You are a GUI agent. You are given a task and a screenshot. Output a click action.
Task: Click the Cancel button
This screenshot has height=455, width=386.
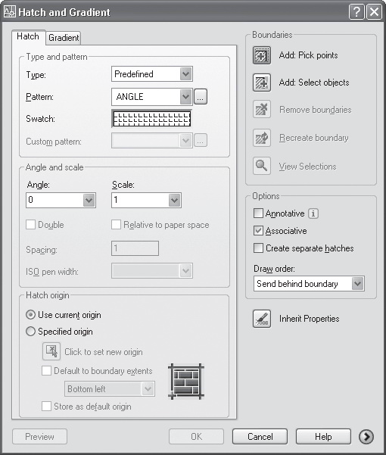[260, 436]
